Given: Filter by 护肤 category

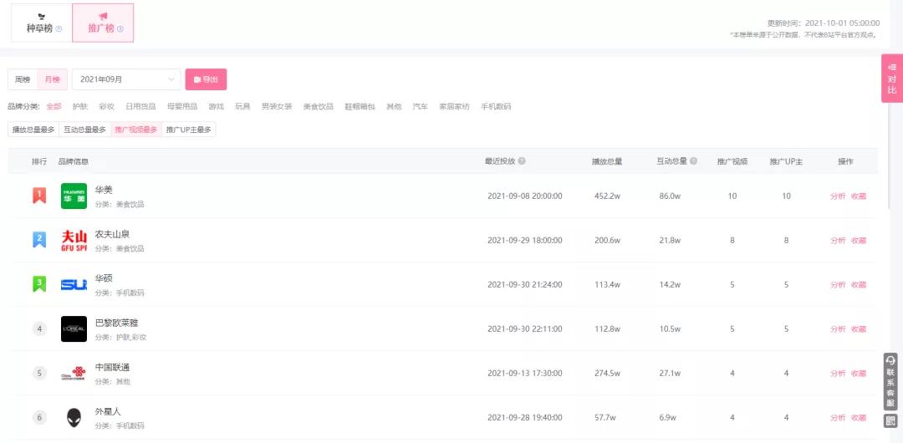Looking at the screenshot, I should 80,107.
